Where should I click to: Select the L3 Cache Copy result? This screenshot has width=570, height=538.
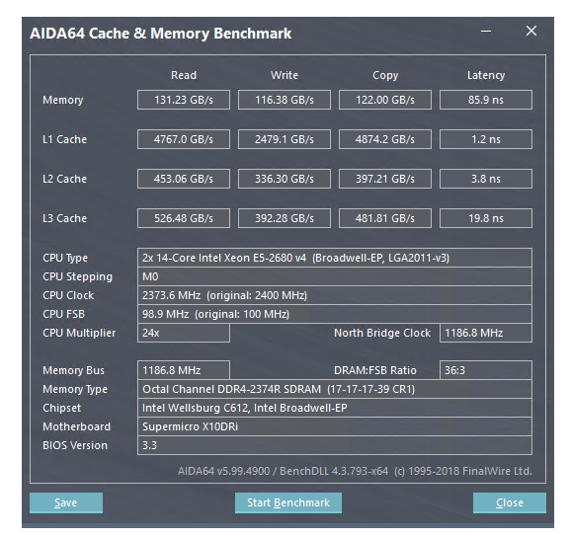[385, 218]
